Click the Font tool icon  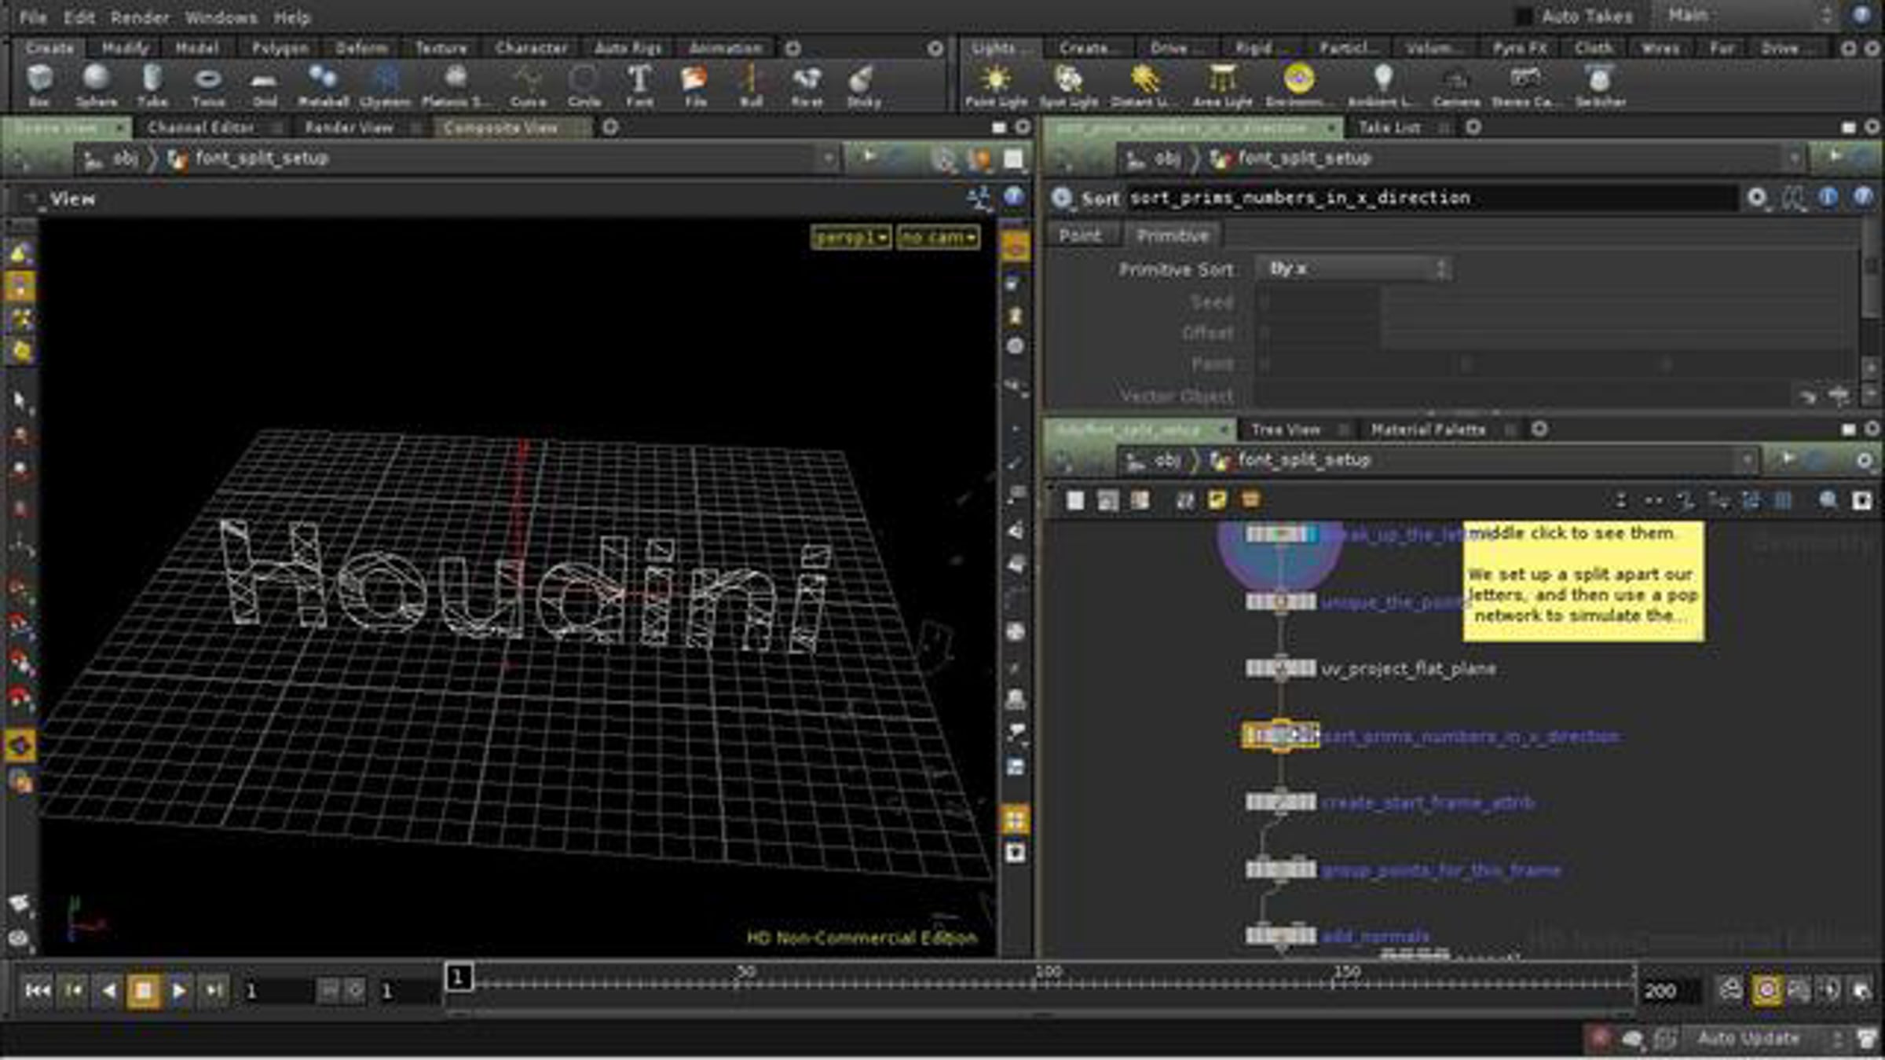(x=639, y=85)
